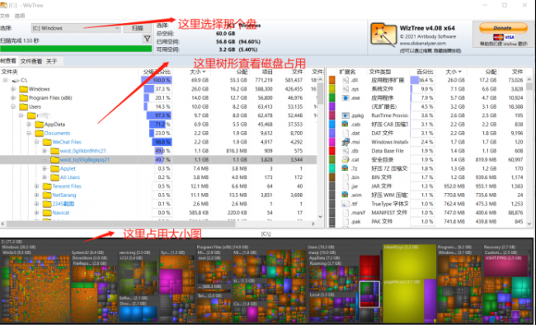The width and height of the screenshot is (536, 325).
Task: Click the .cab archive file icon
Action: (346, 125)
